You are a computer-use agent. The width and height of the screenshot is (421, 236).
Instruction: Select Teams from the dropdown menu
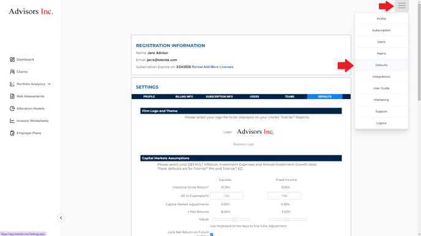click(381, 53)
